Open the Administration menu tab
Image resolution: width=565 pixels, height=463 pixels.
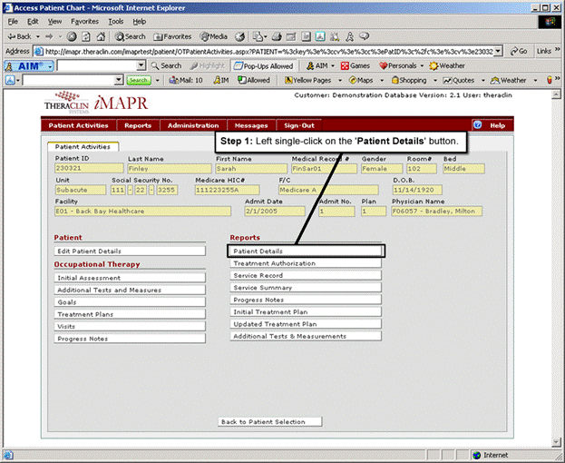(193, 125)
